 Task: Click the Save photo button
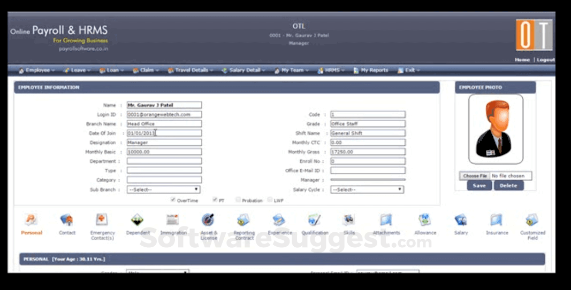tap(479, 185)
